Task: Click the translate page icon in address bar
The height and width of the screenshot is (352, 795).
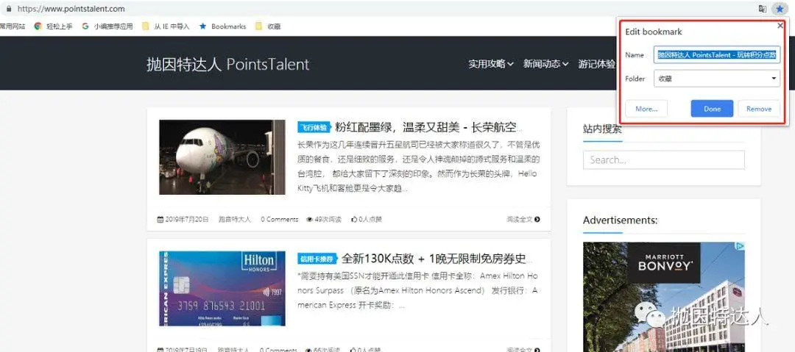Action: point(762,9)
